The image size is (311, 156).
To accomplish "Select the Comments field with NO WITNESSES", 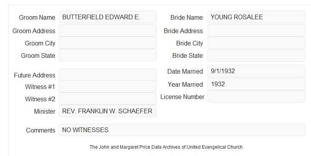I will click(x=182, y=130).
